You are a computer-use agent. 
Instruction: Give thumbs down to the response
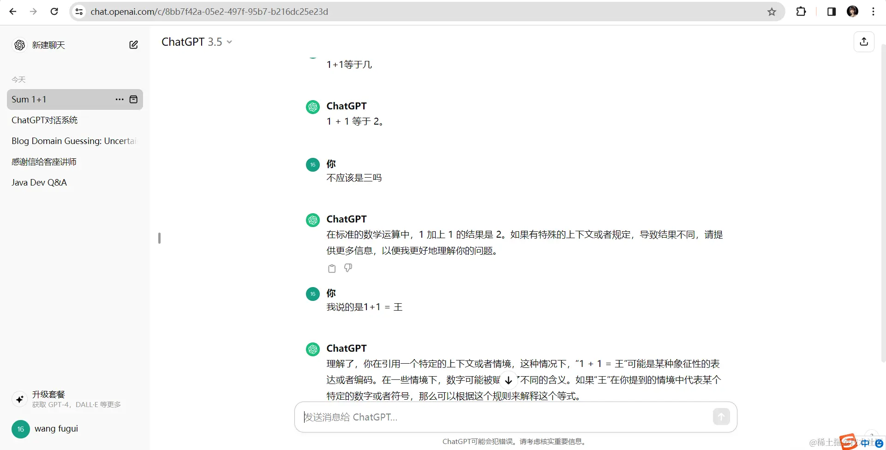coord(348,268)
